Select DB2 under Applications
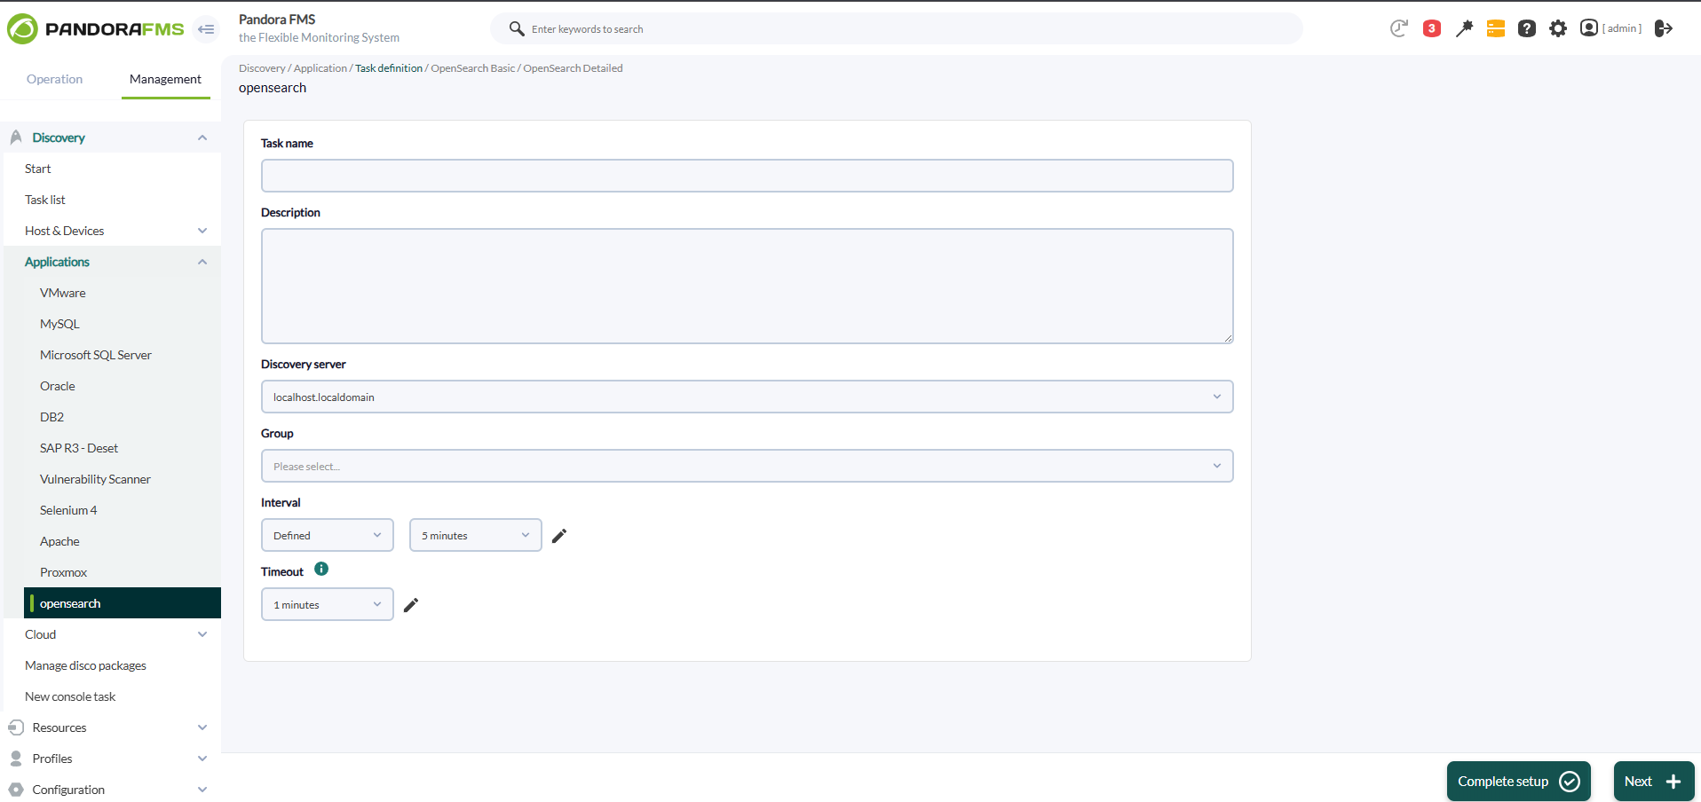The height and width of the screenshot is (802, 1701). coord(51,417)
